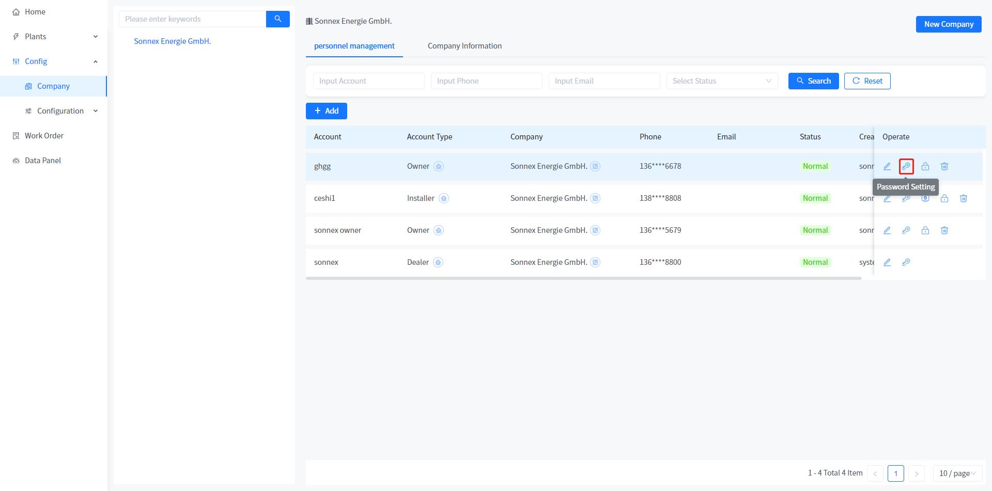Viewport: 992px width, 491px height.
Task: Click the shield monitor icon for ceshi1
Action: click(x=925, y=199)
